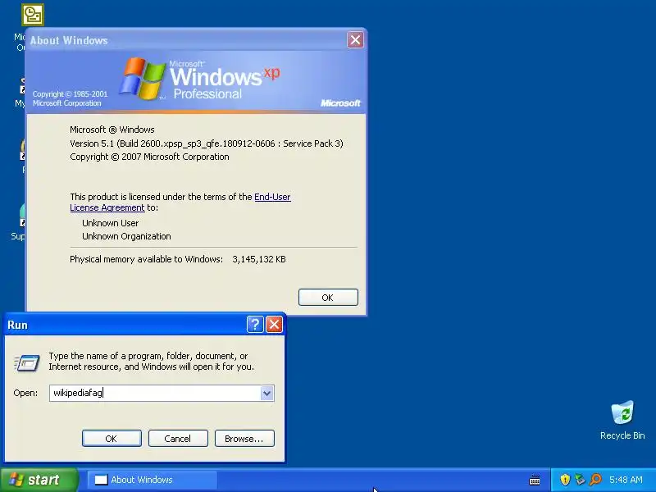
Task: Expand the Open combo box dropdown arrow
Action: (267, 394)
